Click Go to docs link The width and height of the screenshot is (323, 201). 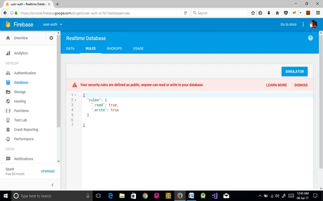[288, 24]
